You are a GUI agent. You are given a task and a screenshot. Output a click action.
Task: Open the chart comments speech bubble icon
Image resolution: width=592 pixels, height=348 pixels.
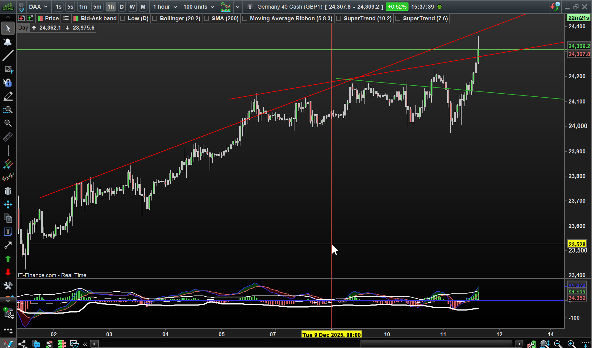(36, 344)
